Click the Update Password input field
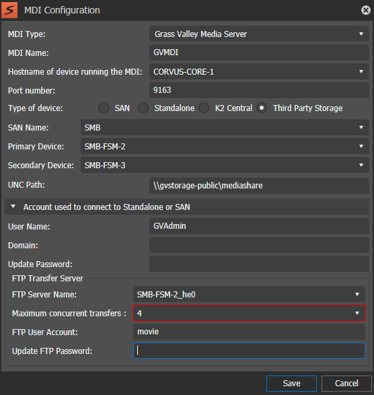 pos(259,264)
